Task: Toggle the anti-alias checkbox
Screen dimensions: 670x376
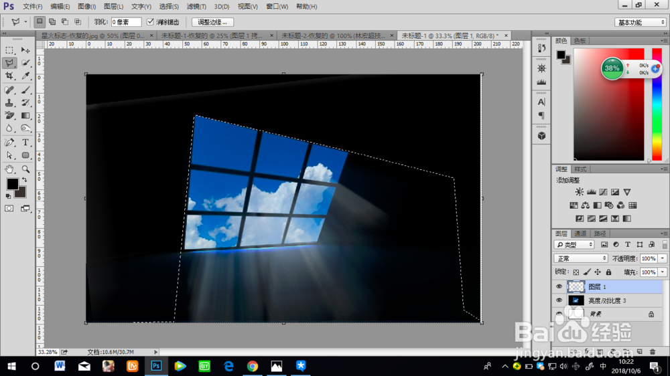Action: [150, 22]
